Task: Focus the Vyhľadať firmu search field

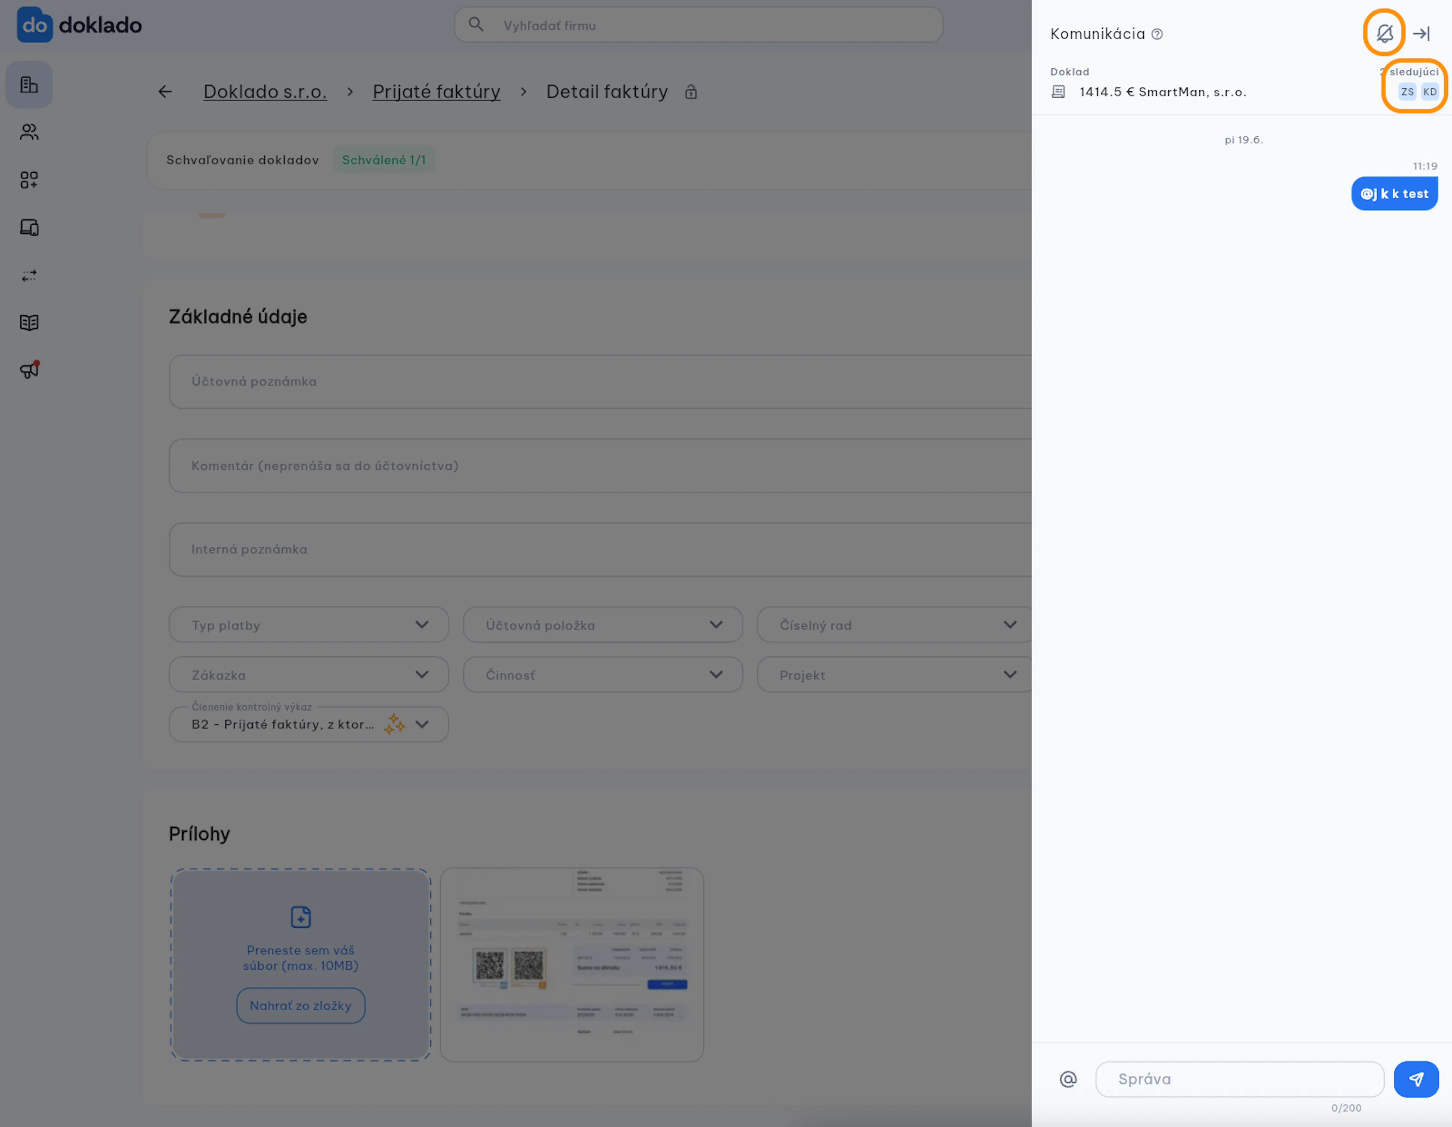Action: pos(698,25)
